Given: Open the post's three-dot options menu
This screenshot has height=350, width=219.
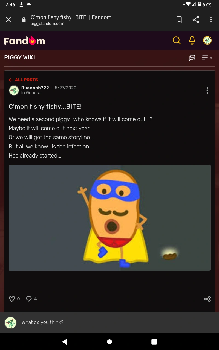Looking at the screenshot, I should [x=207, y=90].
